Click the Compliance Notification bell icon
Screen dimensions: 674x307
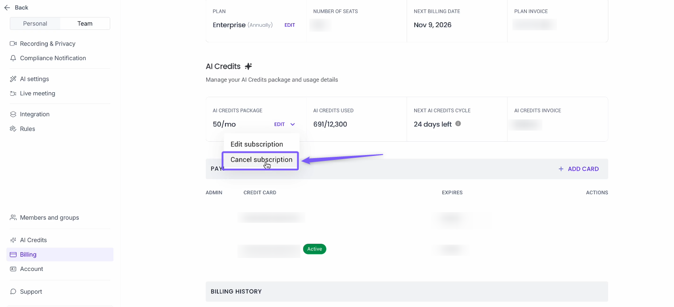point(13,58)
